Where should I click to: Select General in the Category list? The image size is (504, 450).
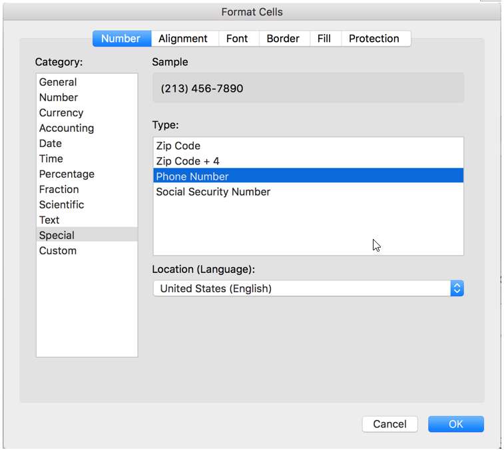point(87,82)
